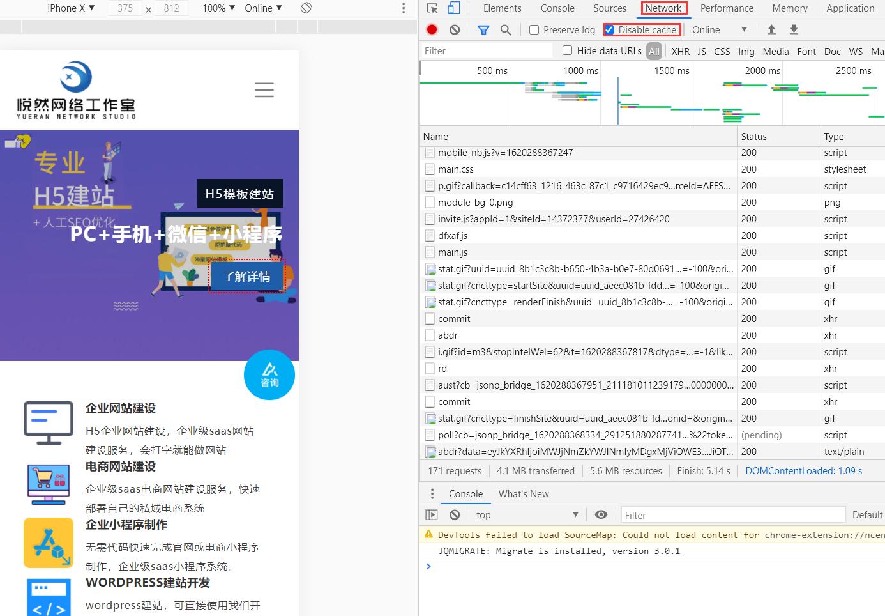This screenshot has width=885, height=616.
Task: Click the 企业网站建设 monitor icon
Action: coord(49,423)
